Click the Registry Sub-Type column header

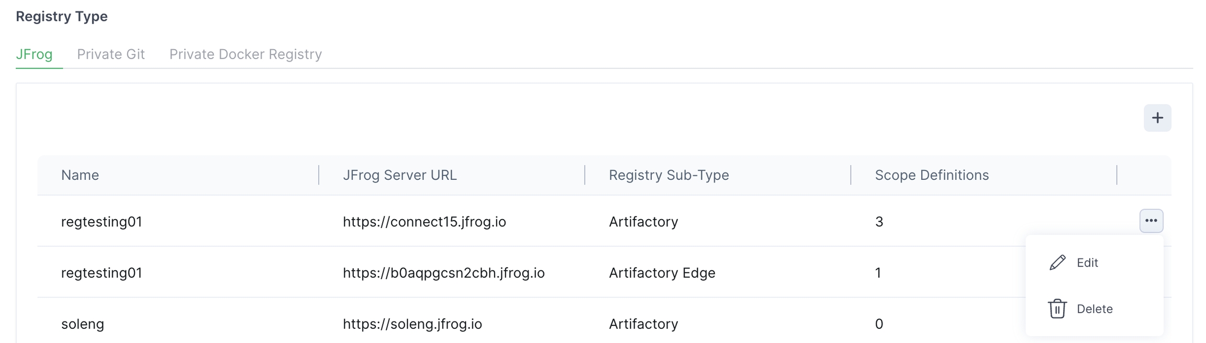tap(668, 175)
